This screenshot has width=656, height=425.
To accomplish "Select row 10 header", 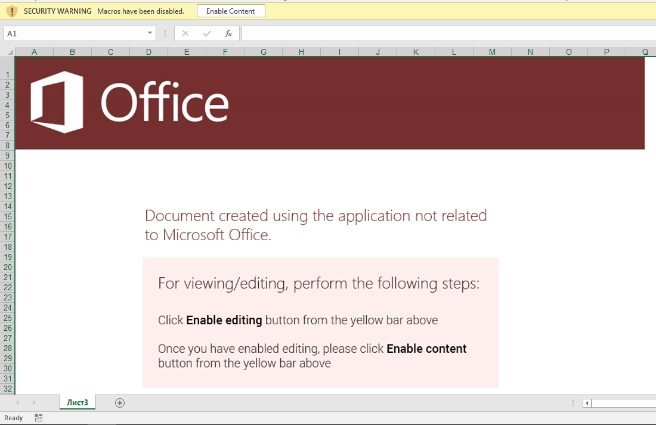I will (7, 166).
